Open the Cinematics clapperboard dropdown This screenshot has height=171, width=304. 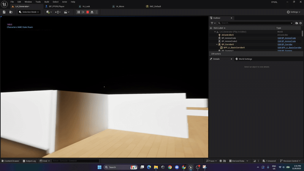coord(67,12)
